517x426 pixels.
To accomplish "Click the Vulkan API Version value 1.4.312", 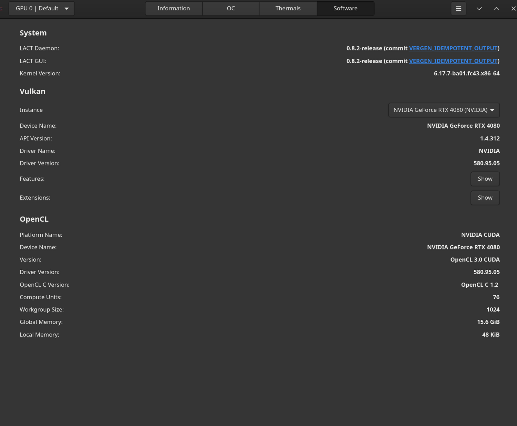I will (x=490, y=138).
